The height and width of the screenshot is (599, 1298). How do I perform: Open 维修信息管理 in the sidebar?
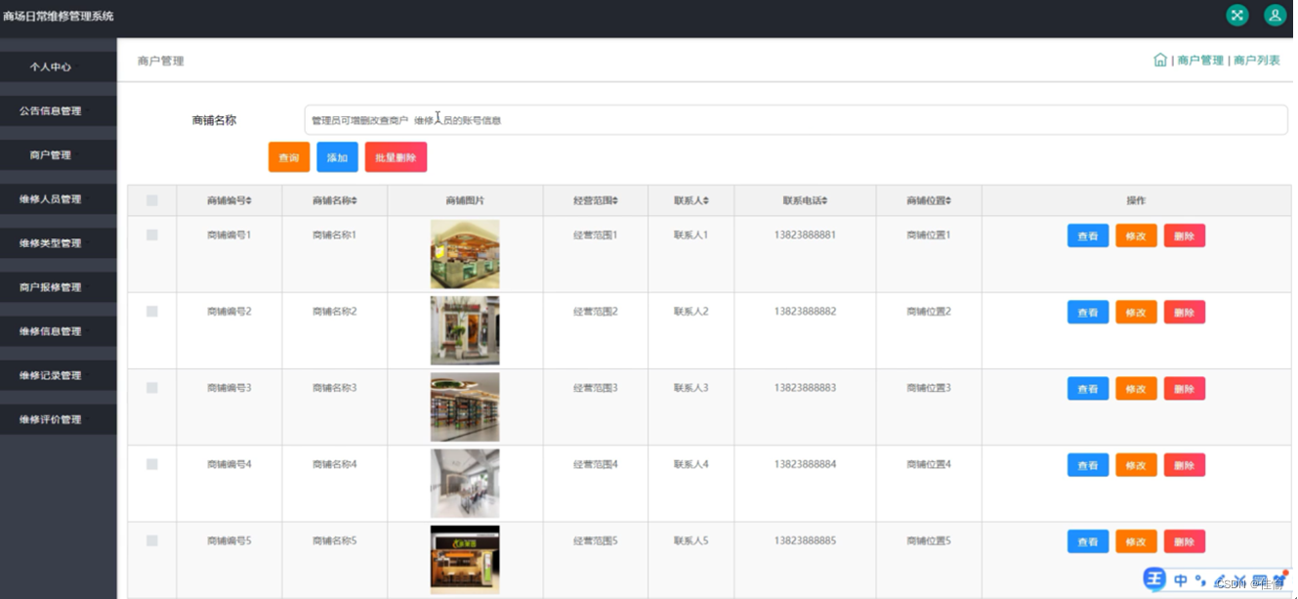click(x=59, y=330)
